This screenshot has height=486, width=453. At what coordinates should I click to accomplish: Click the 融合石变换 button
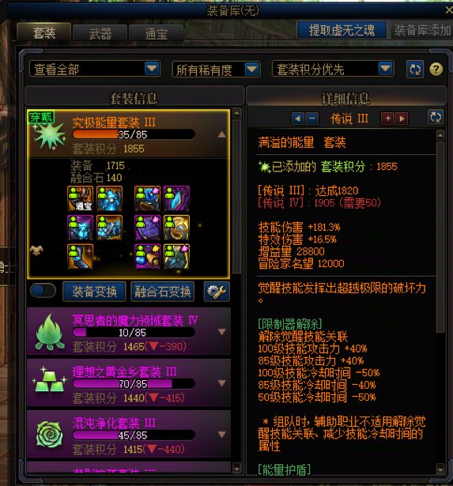click(163, 292)
